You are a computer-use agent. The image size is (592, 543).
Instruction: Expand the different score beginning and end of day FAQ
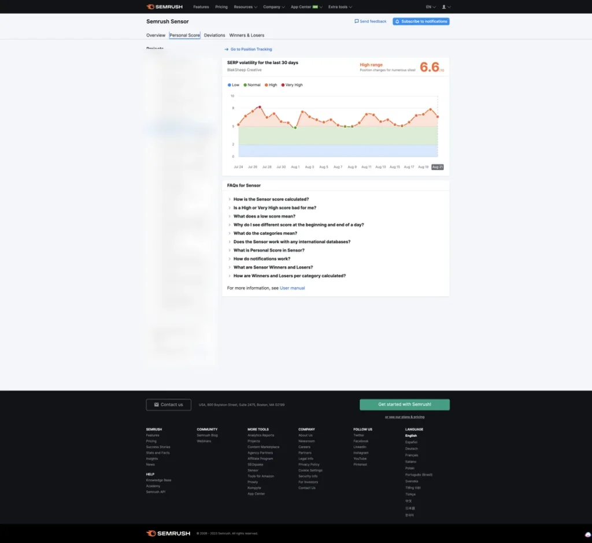click(298, 225)
